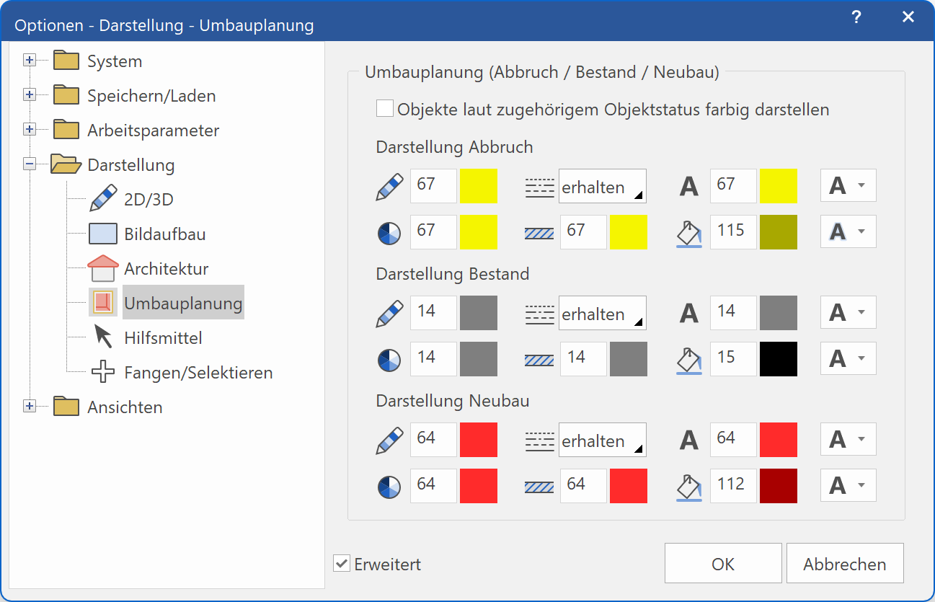
Task: Uncheck the Erweitert checkbox
Action: pos(341,564)
